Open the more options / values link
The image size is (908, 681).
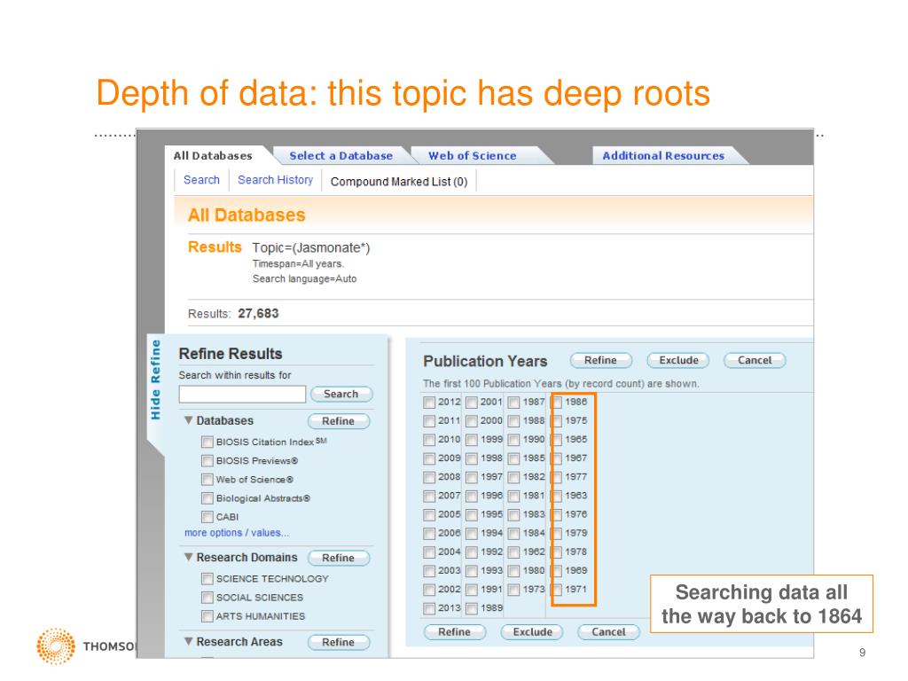click(x=236, y=533)
